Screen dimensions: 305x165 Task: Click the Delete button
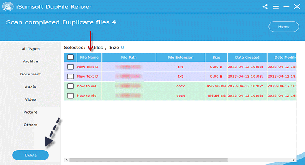tap(30, 155)
